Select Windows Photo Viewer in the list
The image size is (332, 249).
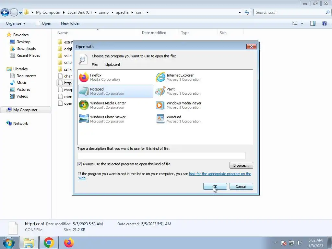(x=116, y=119)
